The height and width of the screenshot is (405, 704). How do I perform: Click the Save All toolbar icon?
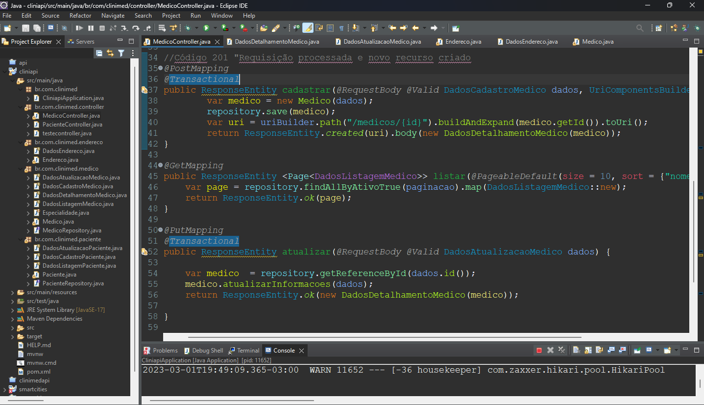tap(37, 28)
